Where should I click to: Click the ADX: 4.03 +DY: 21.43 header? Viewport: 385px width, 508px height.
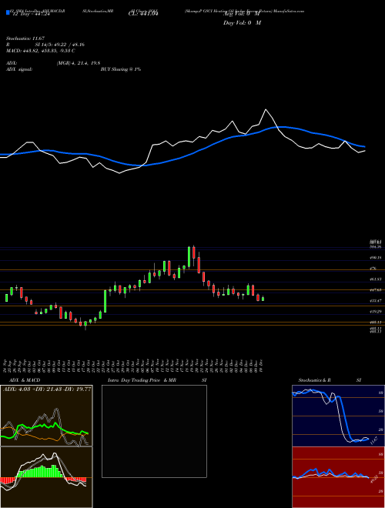click(x=47, y=389)
